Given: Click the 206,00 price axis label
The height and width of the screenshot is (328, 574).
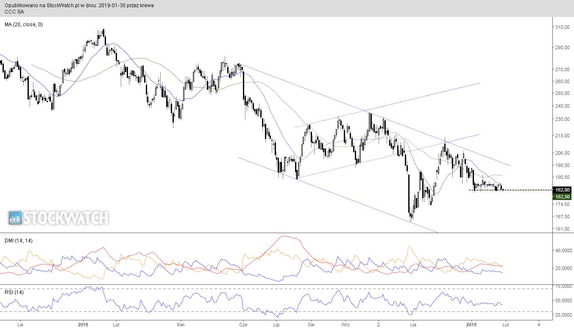Looking at the screenshot, I should [x=562, y=153].
